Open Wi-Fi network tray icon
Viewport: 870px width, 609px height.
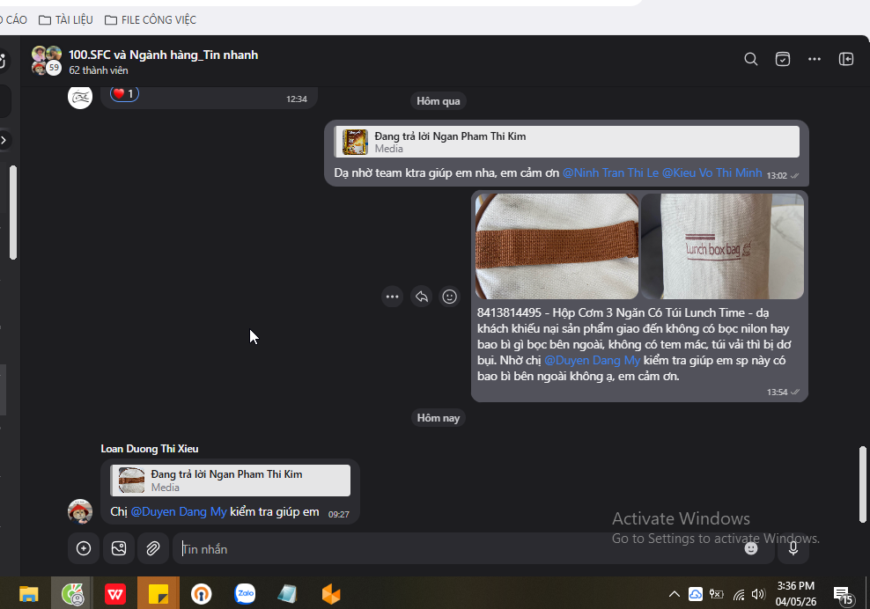pyautogui.click(x=739, y=595)
